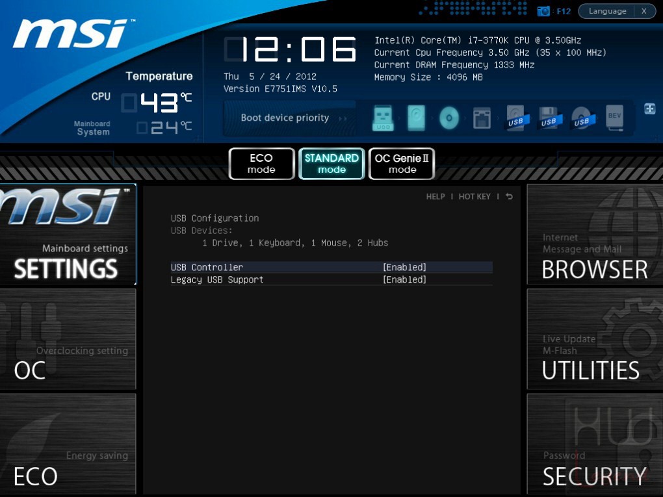This screenshot has width=663, height=497.
Task: Open the SETTINGS mainboard settings panel
Action: tap(68, 235)
